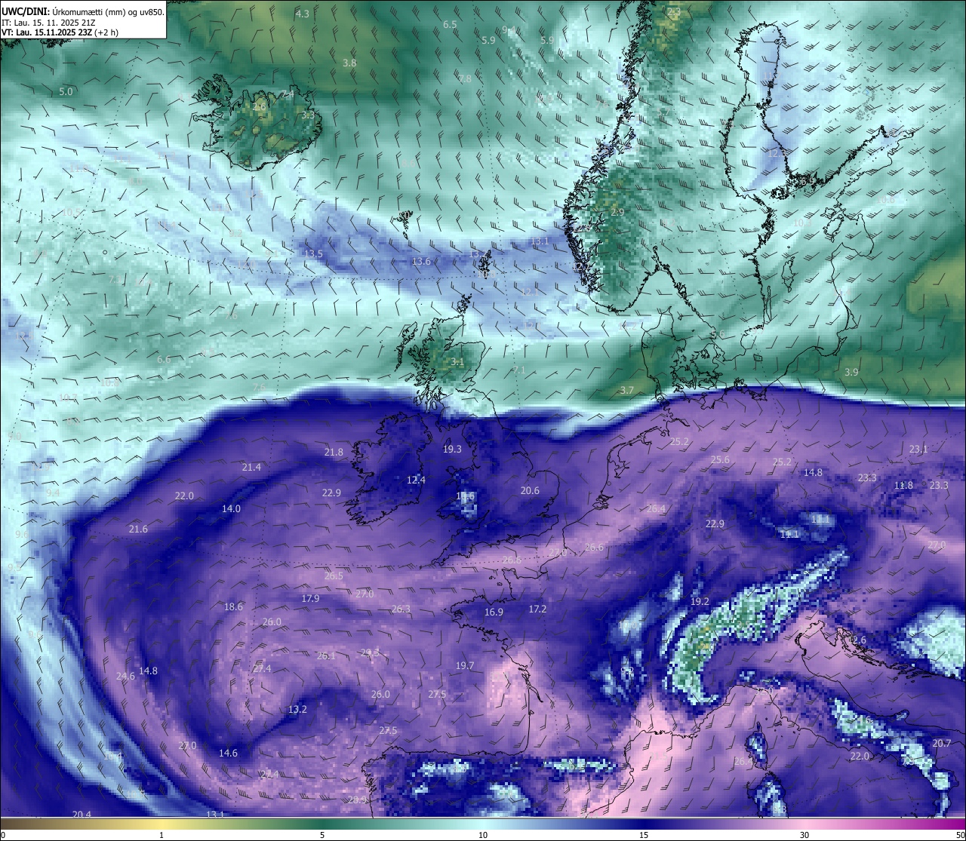Click the 26.1 value in the Bay of Biscay
Screen dimensions: 966x841
325,655
